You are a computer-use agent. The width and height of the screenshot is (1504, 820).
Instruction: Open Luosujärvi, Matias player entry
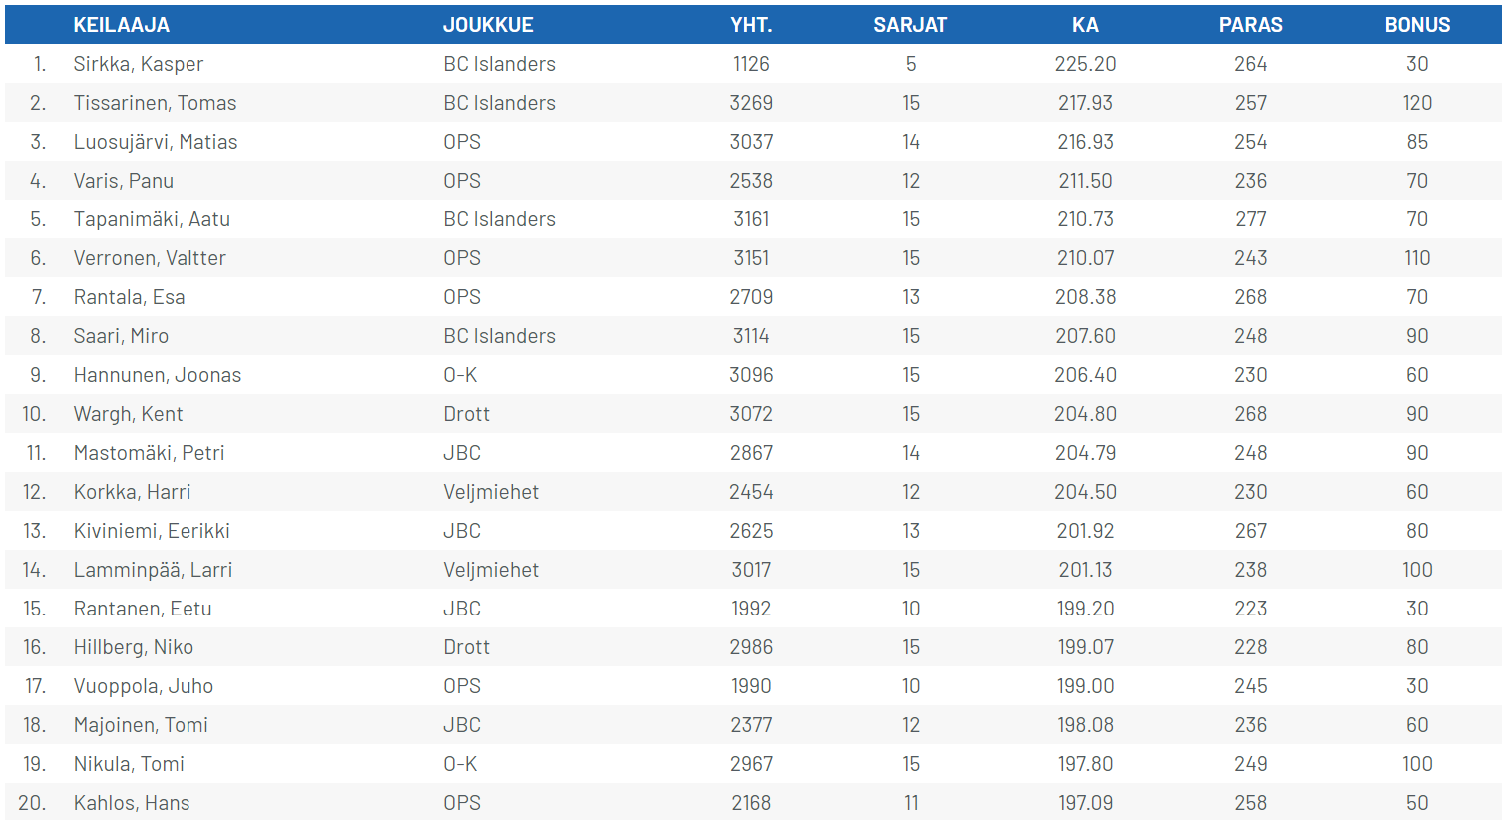tap(156, 142)
